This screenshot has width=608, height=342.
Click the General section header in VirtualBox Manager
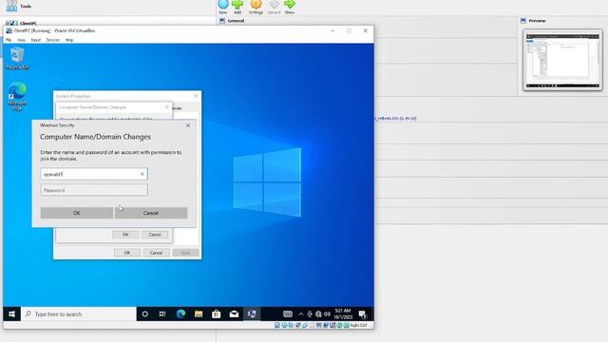click(236, 21)
